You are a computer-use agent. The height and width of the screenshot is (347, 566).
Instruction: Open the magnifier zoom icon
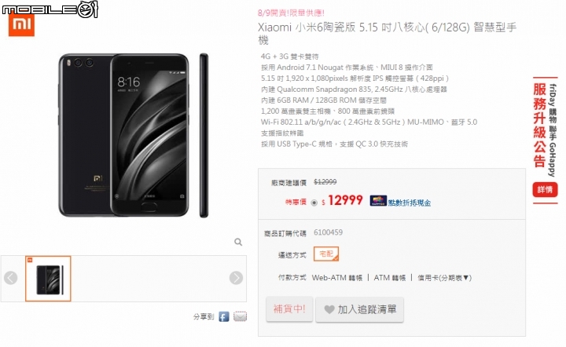[x=238, y=242]
